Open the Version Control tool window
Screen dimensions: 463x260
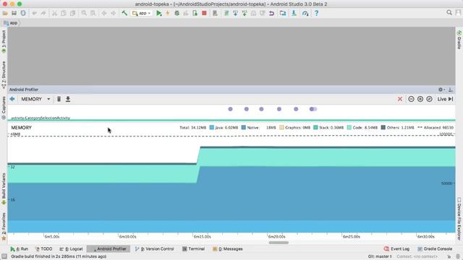click(154, 248)
